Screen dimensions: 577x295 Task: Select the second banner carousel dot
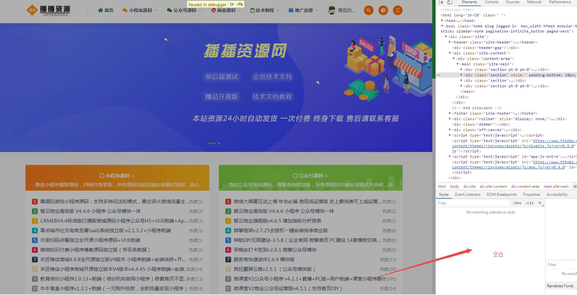coord(219,143)
